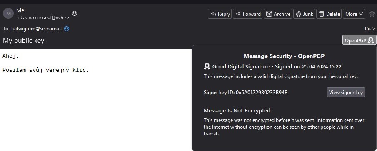
Task: Mark message as Junk
Action: click(x=304, y=14)
